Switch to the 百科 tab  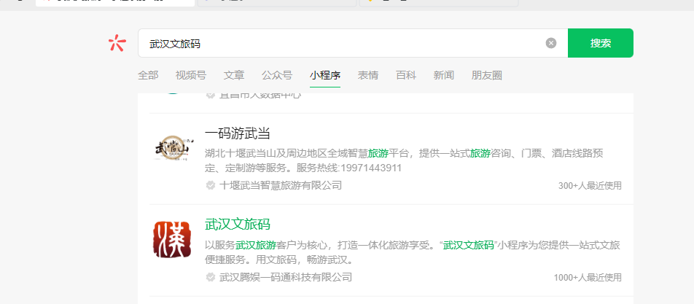[406, 75]
